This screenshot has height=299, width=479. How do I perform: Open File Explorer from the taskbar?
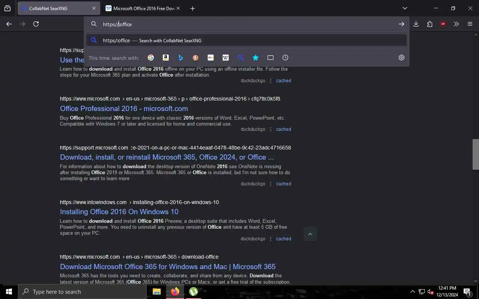pos(156,292)
